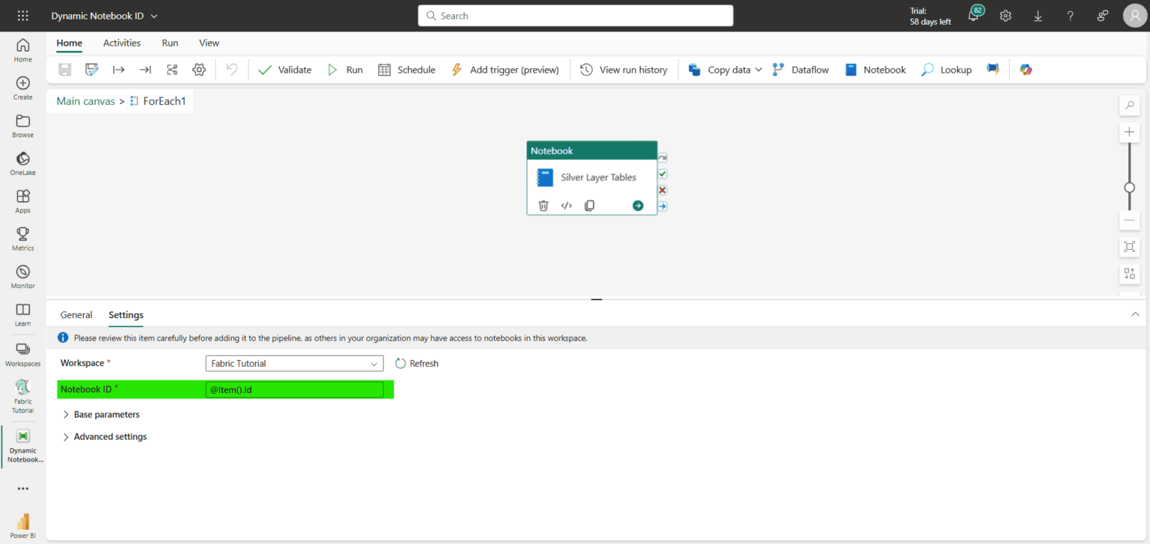Viewport: 1150px width, 544px height.
Task: Clone the Silver Layer Tables activity
Action: pyautogui.click(x=590, y=206)
